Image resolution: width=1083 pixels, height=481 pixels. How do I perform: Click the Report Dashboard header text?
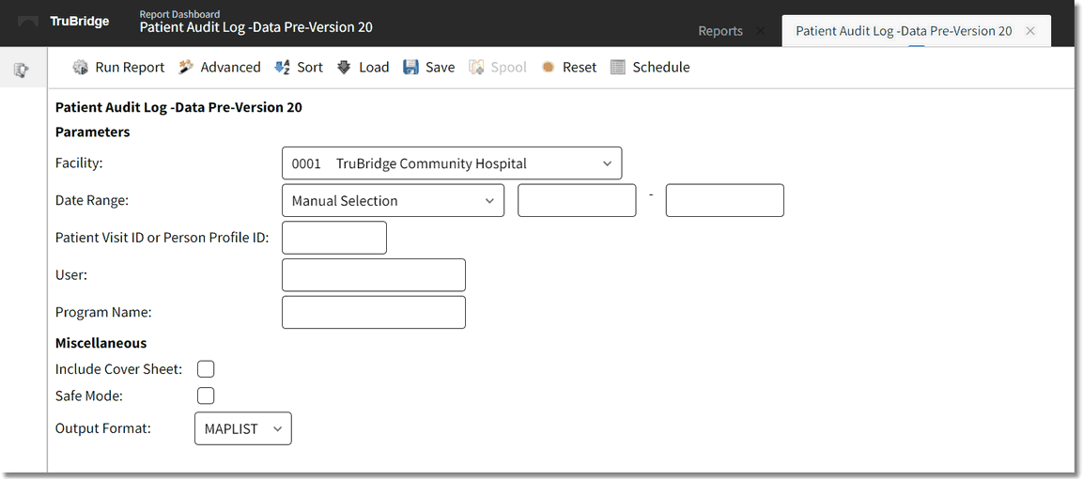(x=179, y=14)
